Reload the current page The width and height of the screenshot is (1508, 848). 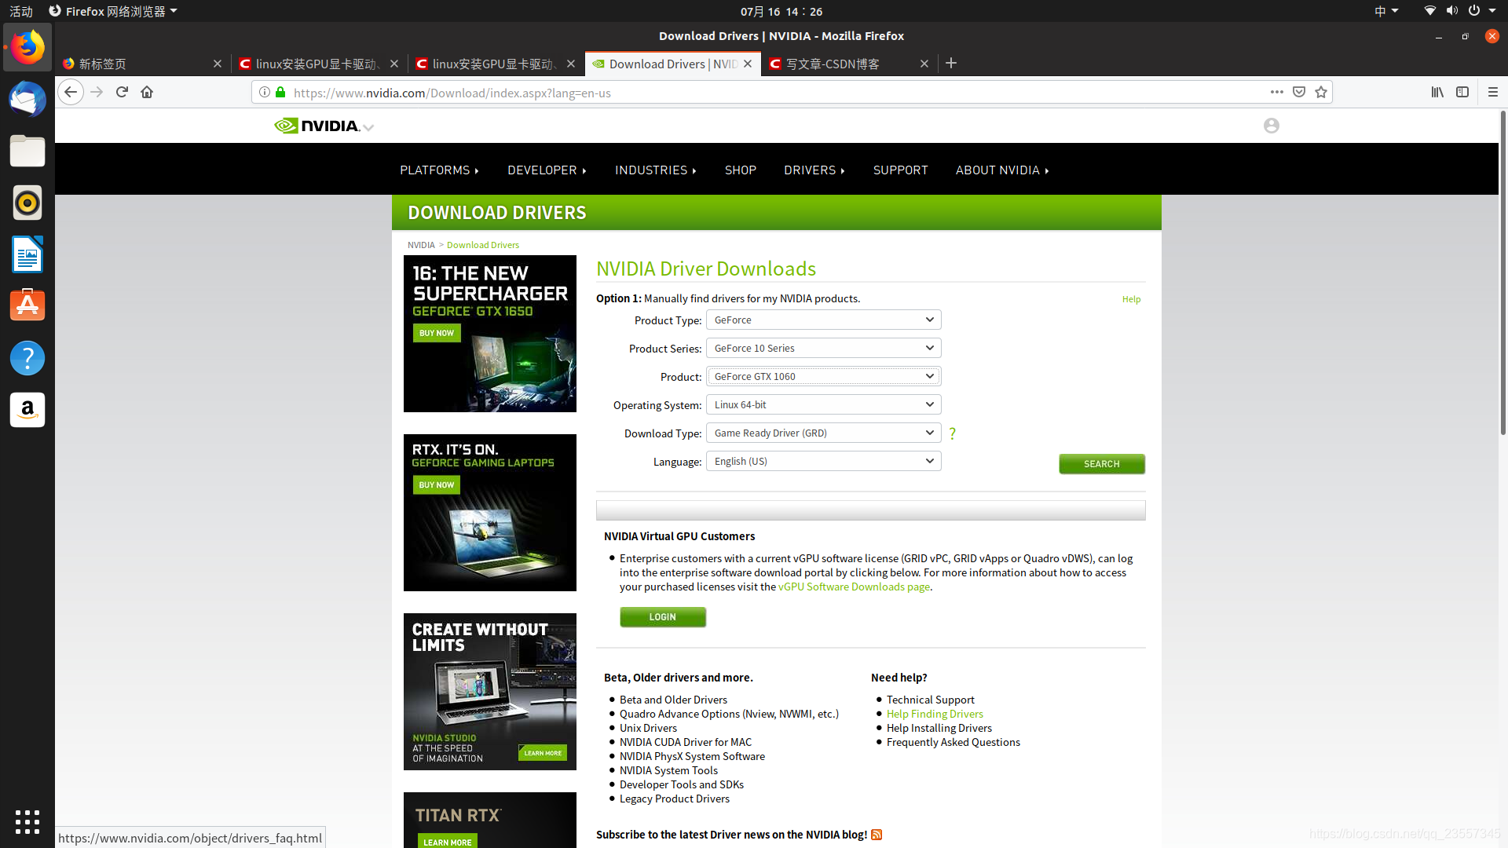coord(122,92)
